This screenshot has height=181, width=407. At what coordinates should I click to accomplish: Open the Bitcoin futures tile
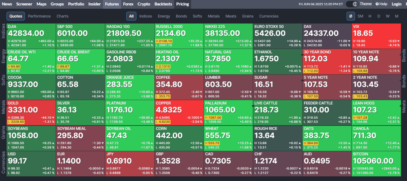pos(376,164)
